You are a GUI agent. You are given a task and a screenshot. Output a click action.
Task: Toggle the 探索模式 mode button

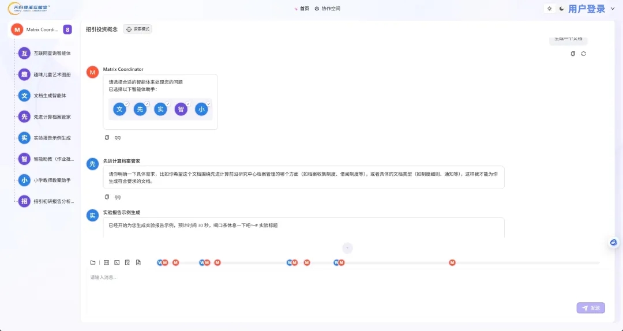pyautogui.click(x=137, y=29)
